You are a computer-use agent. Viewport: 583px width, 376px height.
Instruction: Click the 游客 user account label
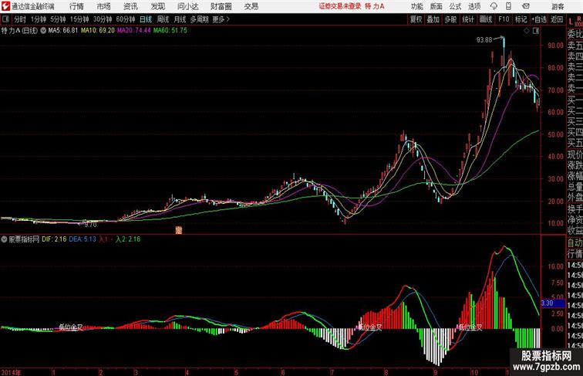point(558,6)
